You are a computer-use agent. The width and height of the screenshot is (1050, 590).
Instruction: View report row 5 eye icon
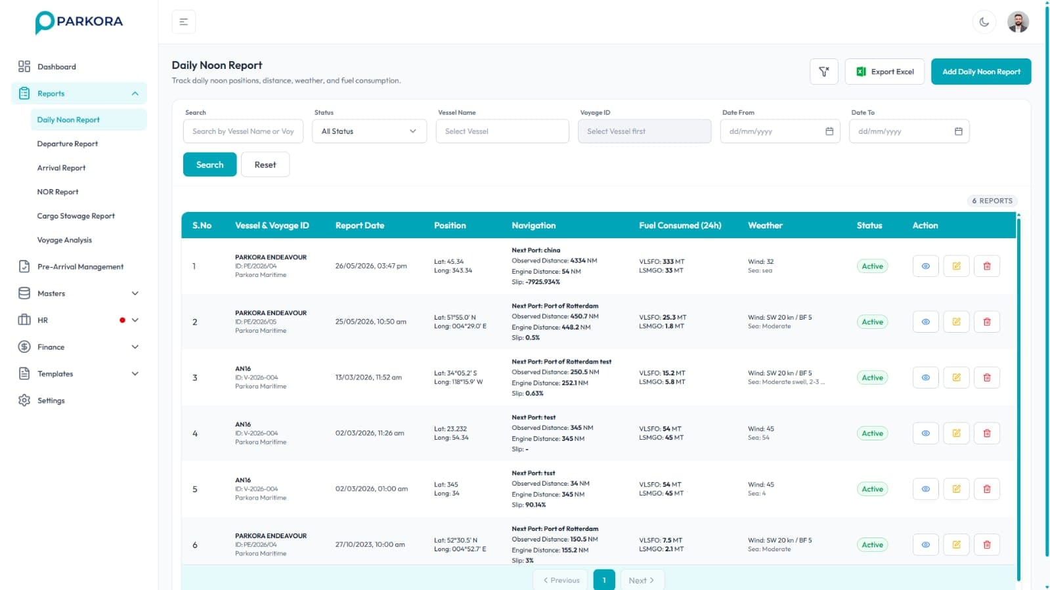pos(925,489)
